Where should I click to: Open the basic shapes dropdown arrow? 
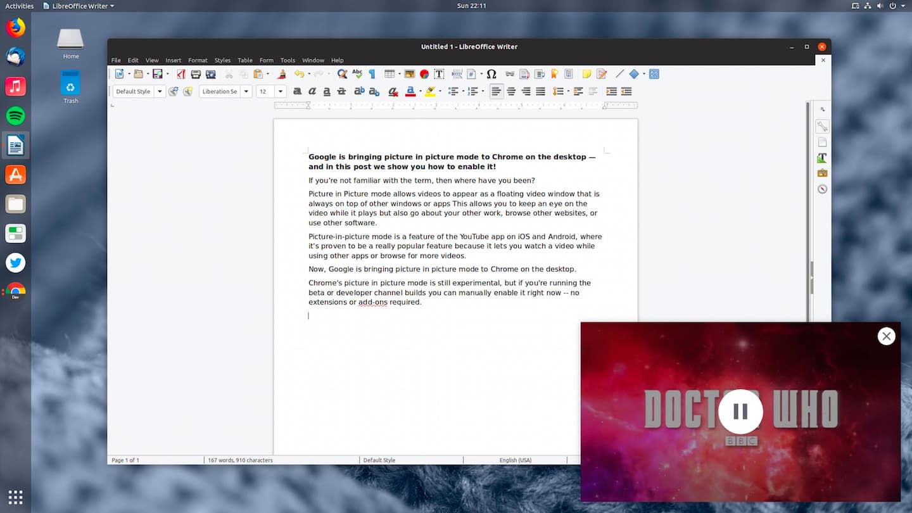[x=644, y=74]
